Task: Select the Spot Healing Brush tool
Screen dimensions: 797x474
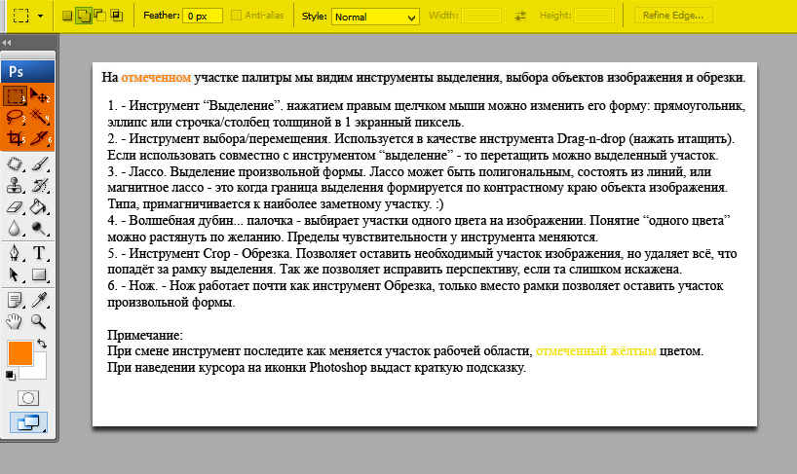Action: pyautogui.click(x=15, y=164)
